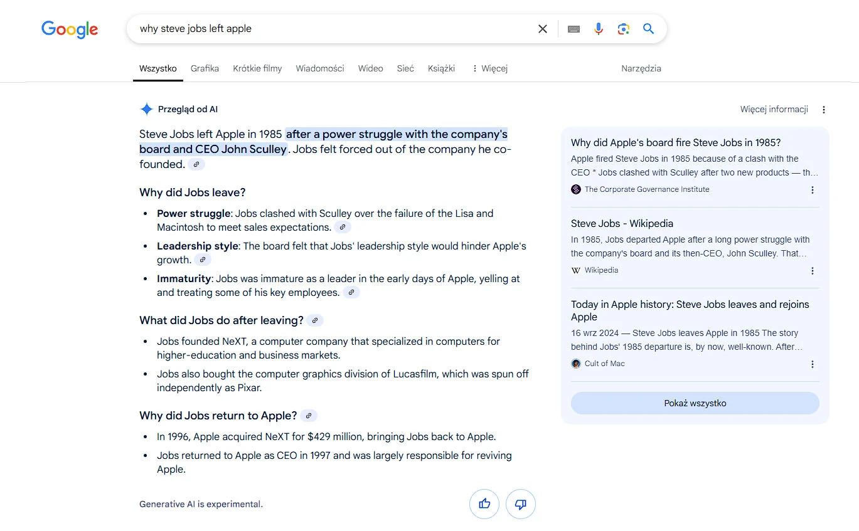Open three-dot menu beside Więcej informacji
The width and height of the screenshot is (859, 531).
(824, 110)
